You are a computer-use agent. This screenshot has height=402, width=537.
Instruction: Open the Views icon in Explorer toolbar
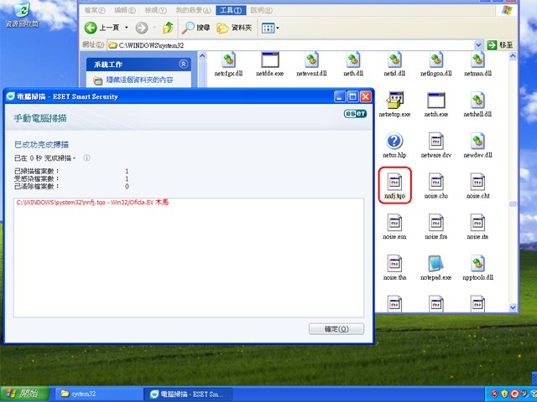pyautogui.click(x=268, y=28)
